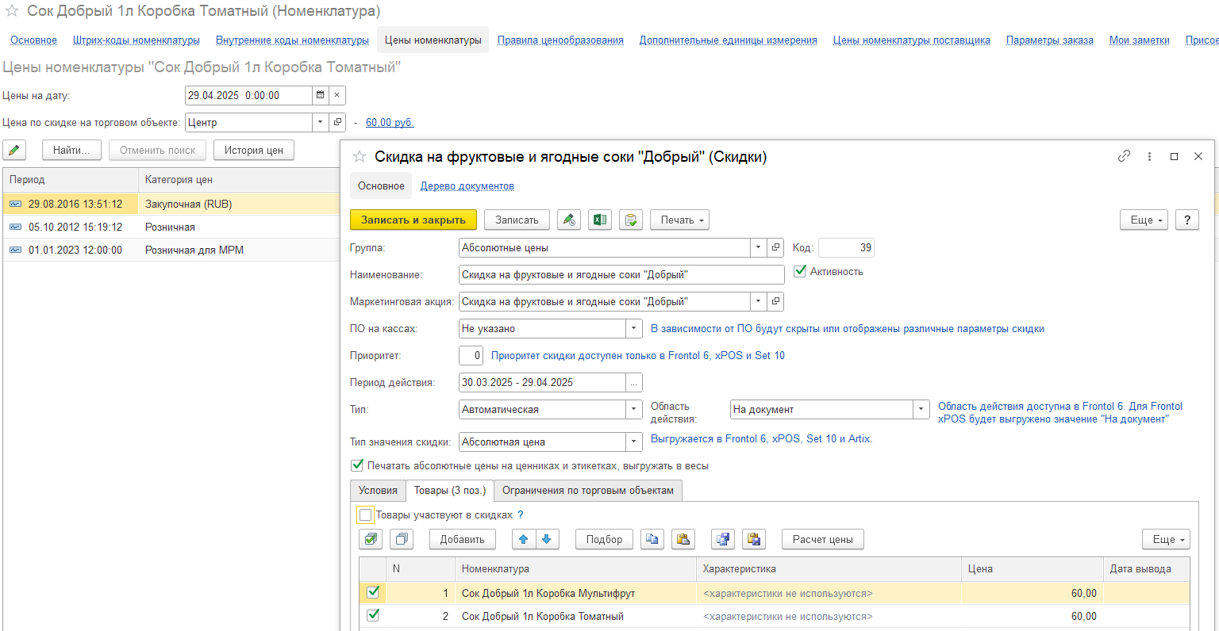This screenshot has height=631, width=1219.
Task: Click the clipboard with checkmark icon
Action: click(x=631, y=220)
